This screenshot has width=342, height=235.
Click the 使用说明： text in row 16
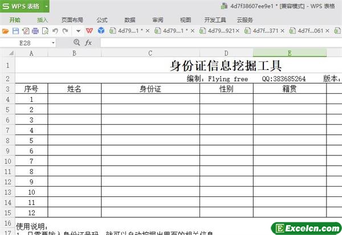(32, 226)
